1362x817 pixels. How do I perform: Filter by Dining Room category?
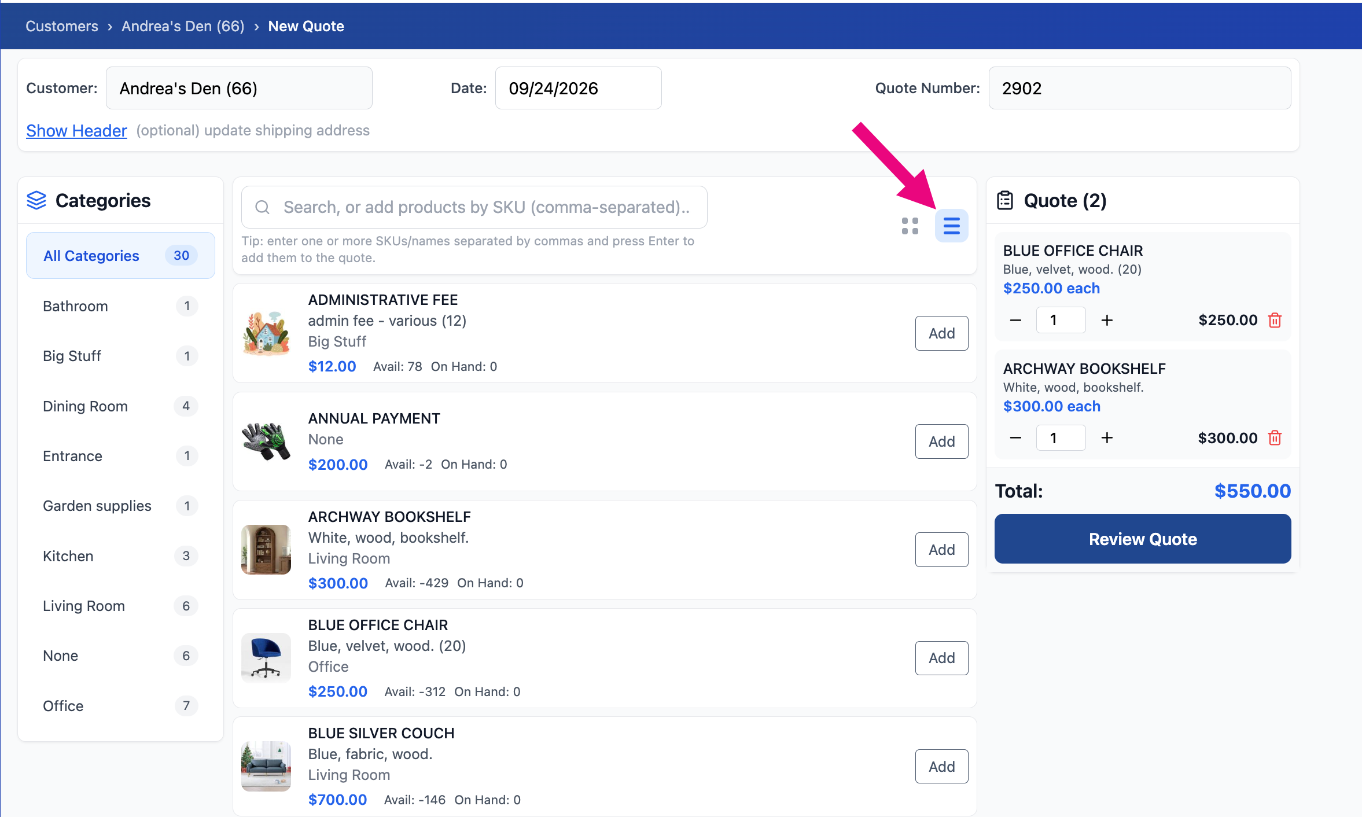120,406
